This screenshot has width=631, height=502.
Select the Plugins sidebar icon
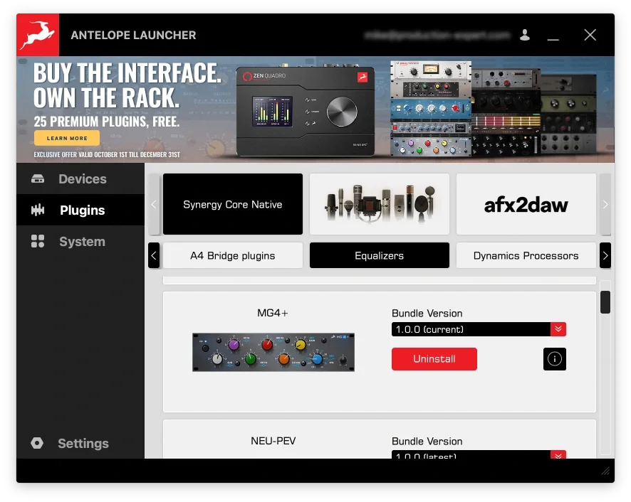38,210
